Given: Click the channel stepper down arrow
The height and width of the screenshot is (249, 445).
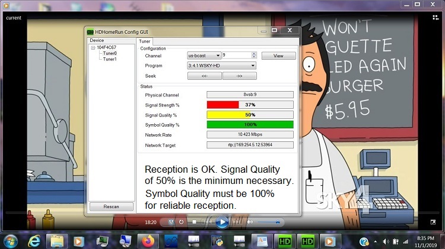Looking at the screenshot, I should pyautogui.click(x=254, y=57).
